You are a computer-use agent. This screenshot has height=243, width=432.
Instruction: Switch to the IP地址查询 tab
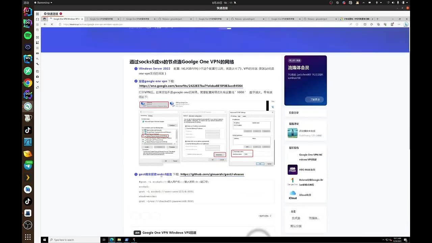356,19
